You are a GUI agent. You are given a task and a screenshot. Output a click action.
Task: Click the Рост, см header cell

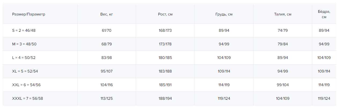click(165, 14)
